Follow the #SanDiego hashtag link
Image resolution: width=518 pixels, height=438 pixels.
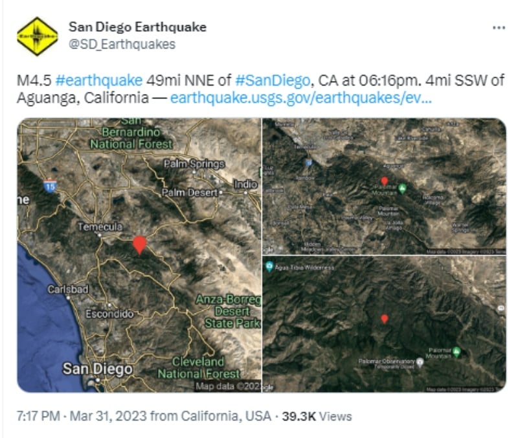[273, 80]
